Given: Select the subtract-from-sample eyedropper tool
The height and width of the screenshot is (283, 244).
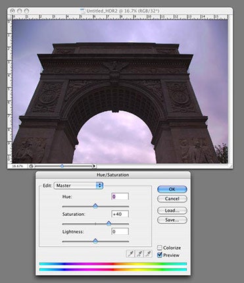Looking at the screenshot, I should click(148, 254).
